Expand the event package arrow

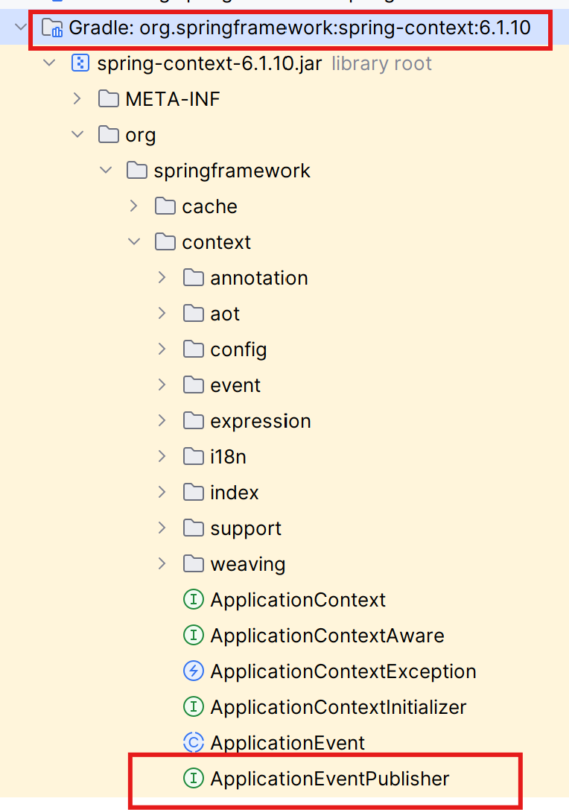[162, 385]
